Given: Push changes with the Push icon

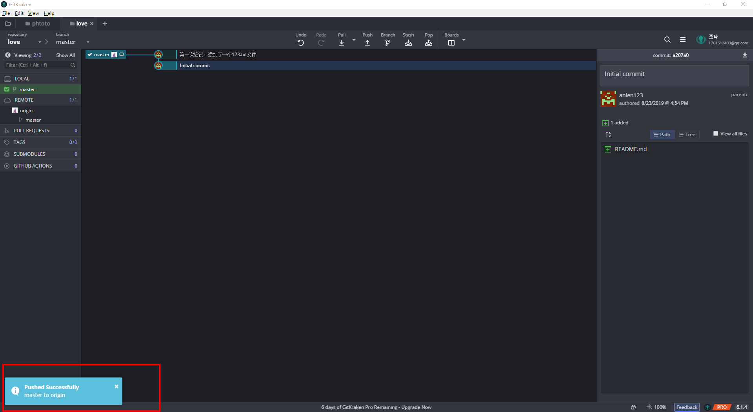Looking at the screenshot, I should [x=367, y=43].
